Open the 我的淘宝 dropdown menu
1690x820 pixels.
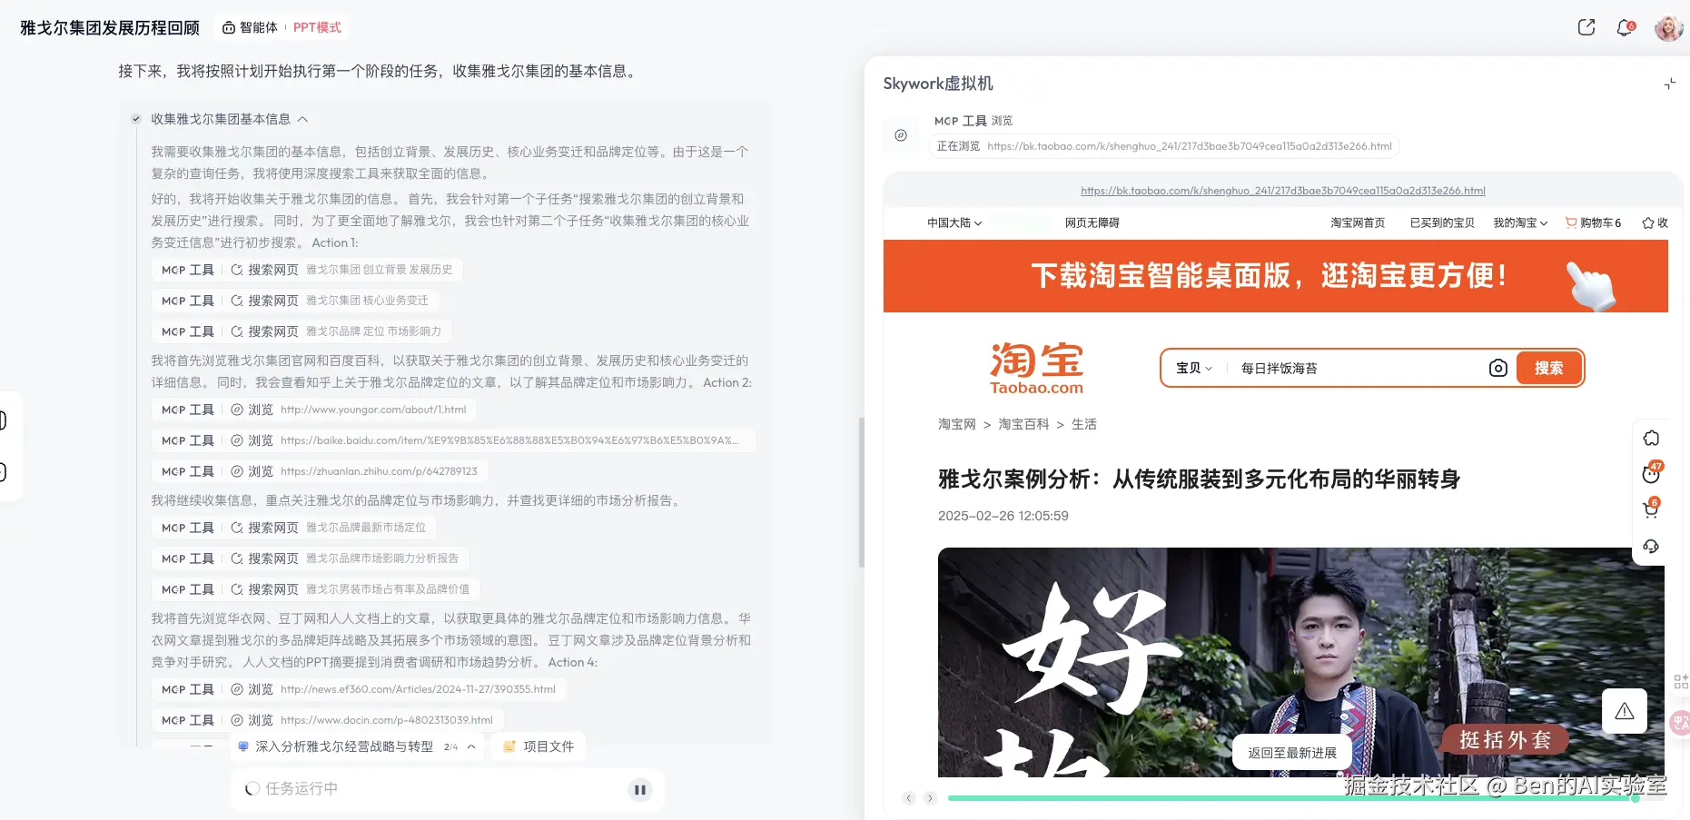[x=1520, y=222]
